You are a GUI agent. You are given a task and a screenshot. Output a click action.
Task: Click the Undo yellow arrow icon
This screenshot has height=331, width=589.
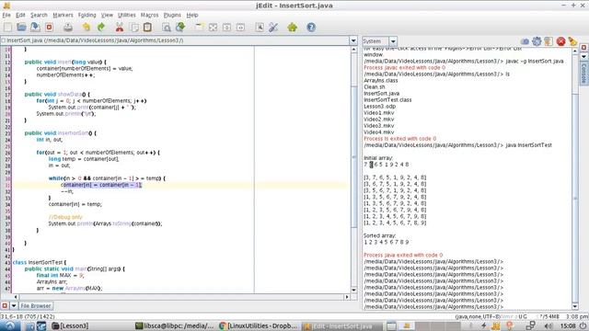coord(87,27)
